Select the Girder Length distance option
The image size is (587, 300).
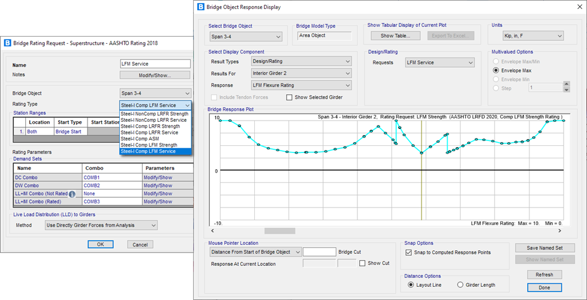460,284
